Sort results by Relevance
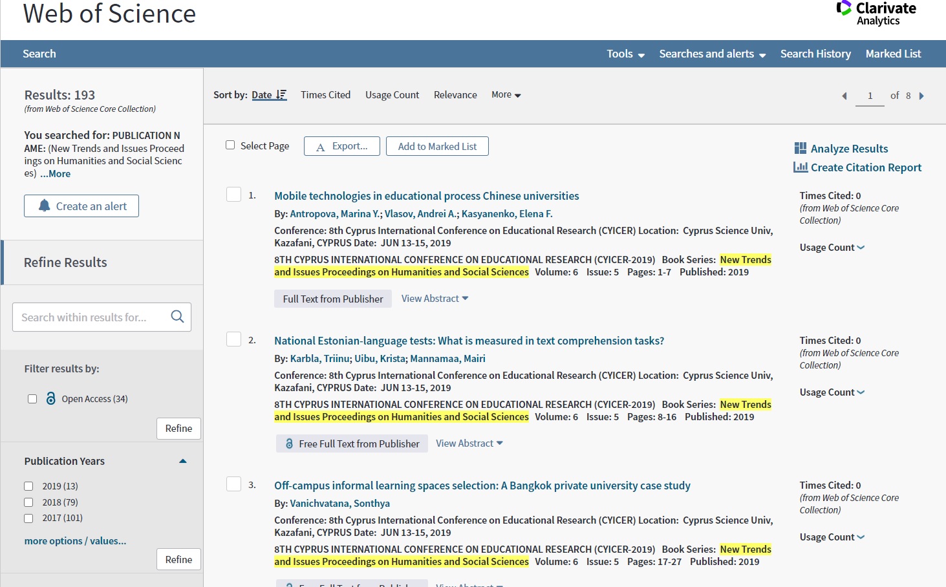Image resolution: width=946 pixels, height=587 pixels. click(455, 94)
